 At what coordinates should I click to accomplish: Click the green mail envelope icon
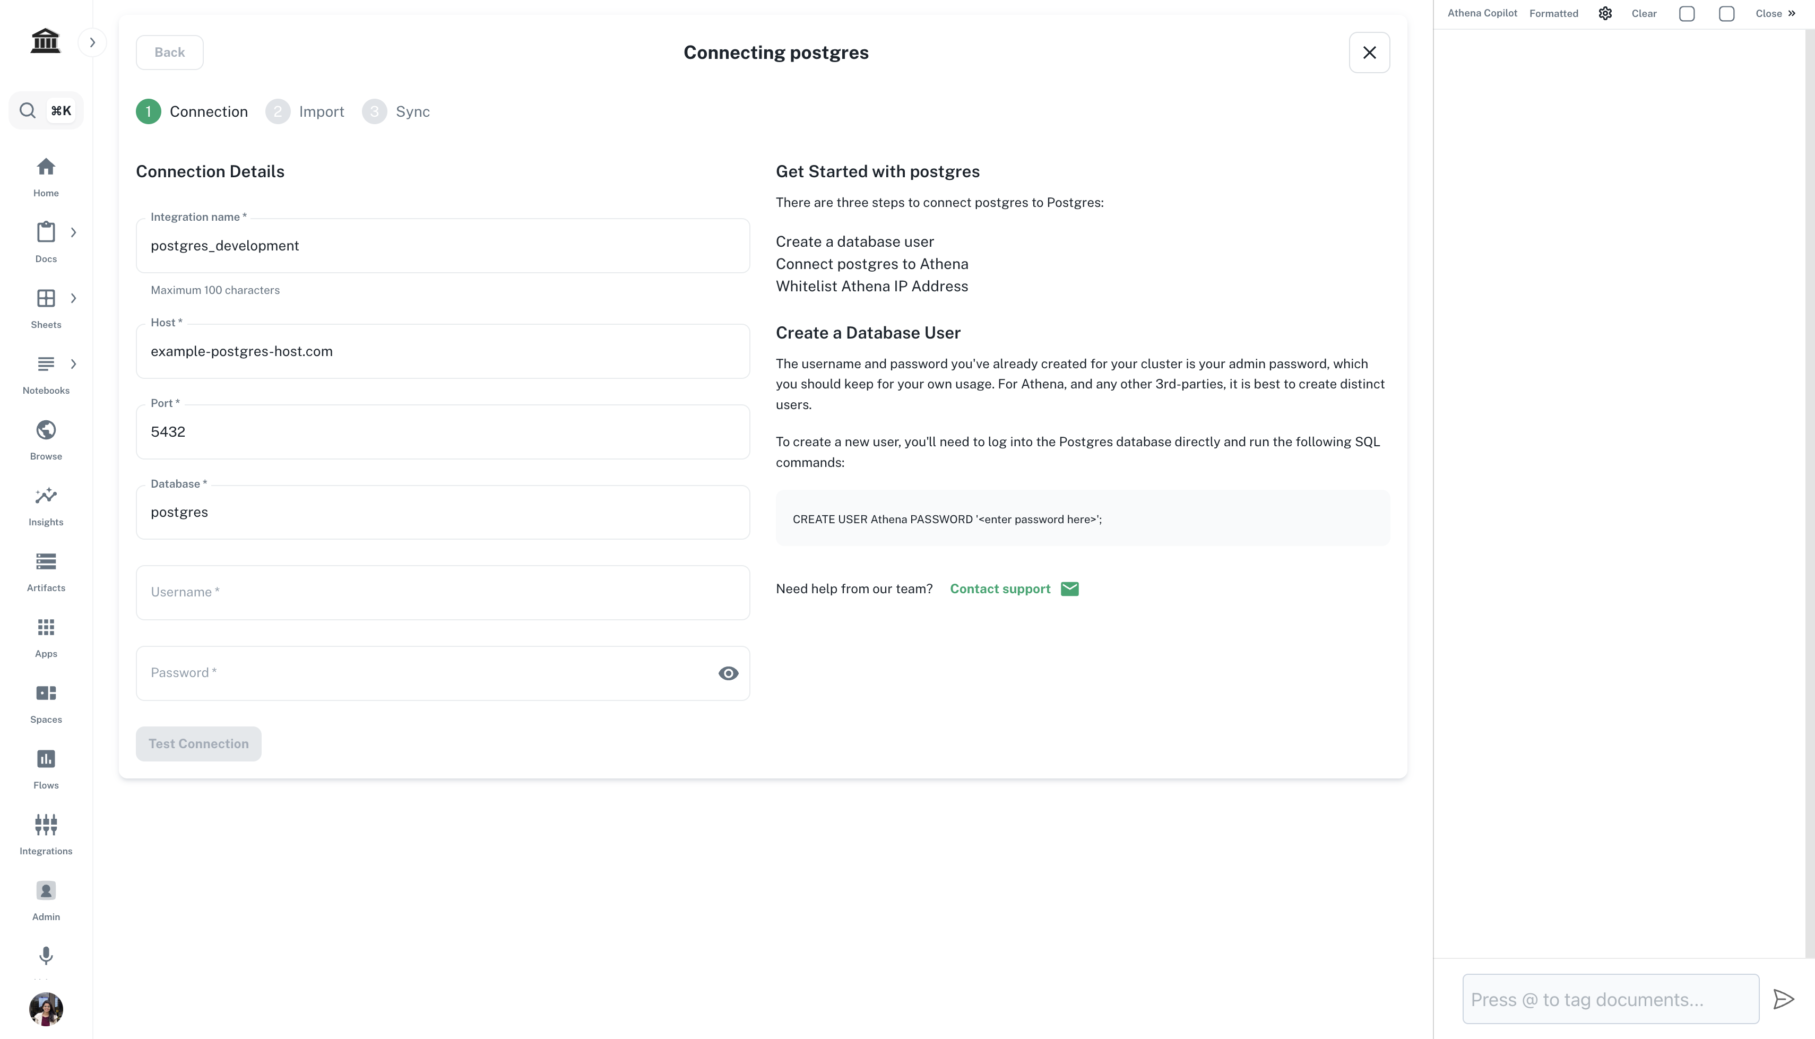tap(1069, 588)
